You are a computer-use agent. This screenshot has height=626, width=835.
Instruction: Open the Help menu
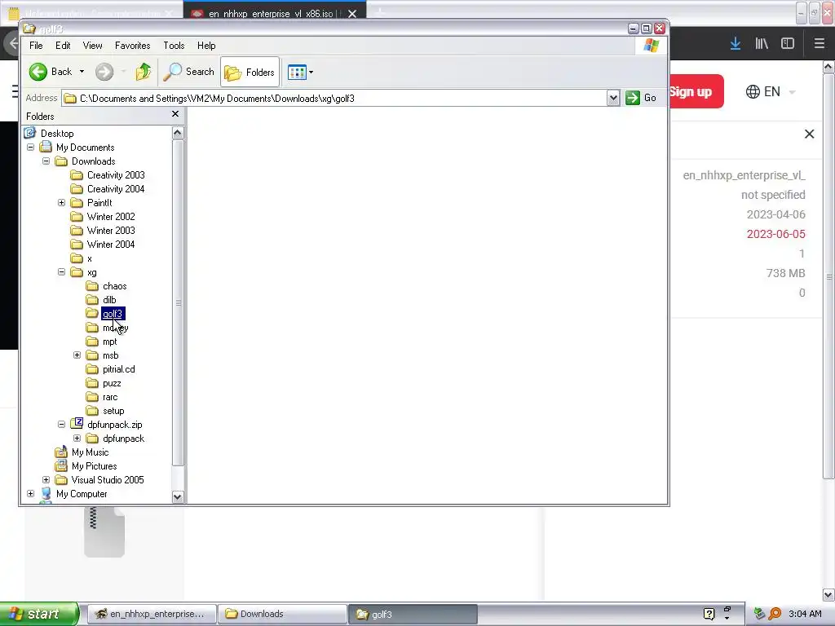pos(206,46)
